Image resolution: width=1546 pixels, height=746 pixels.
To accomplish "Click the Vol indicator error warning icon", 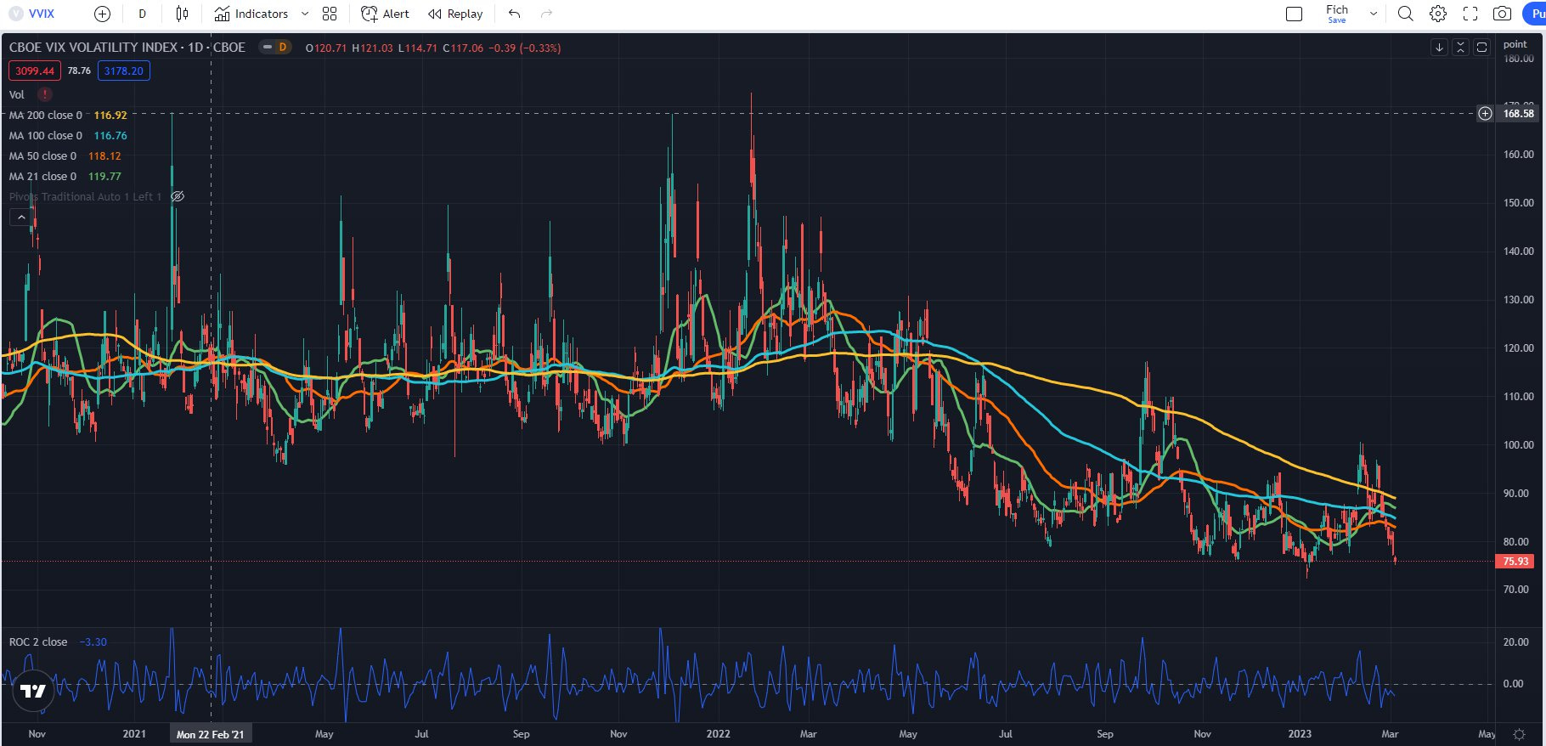I will [x=44, y=94].
